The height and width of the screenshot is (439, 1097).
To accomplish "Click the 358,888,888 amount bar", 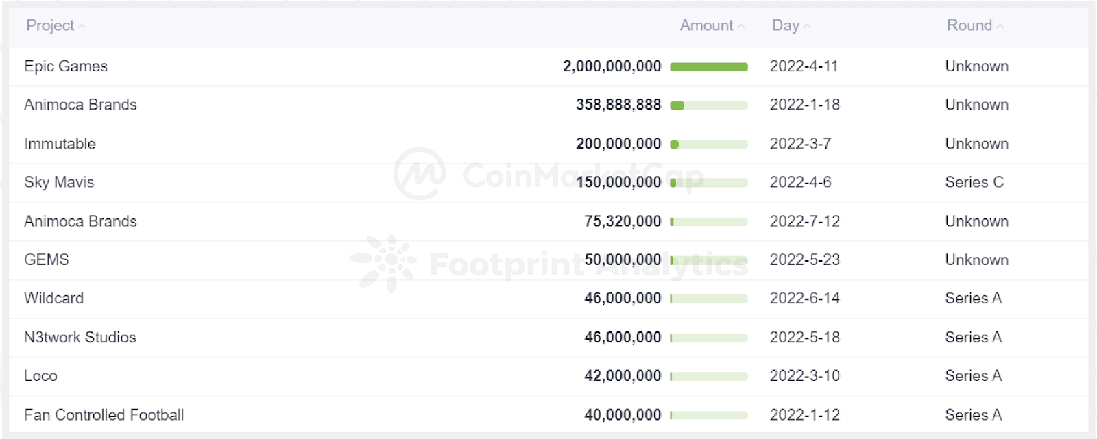I will [x=708, y=105].
